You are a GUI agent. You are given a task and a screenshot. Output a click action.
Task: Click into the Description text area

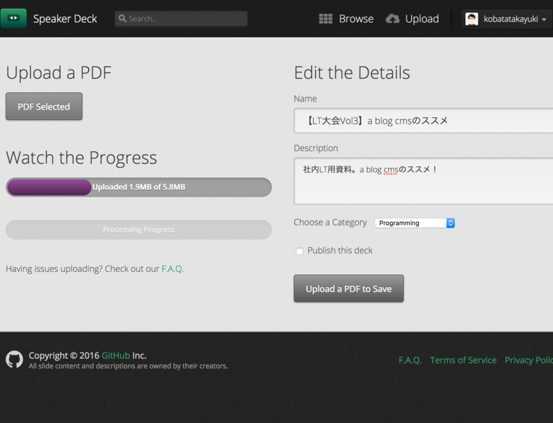[x=423, y=181]
